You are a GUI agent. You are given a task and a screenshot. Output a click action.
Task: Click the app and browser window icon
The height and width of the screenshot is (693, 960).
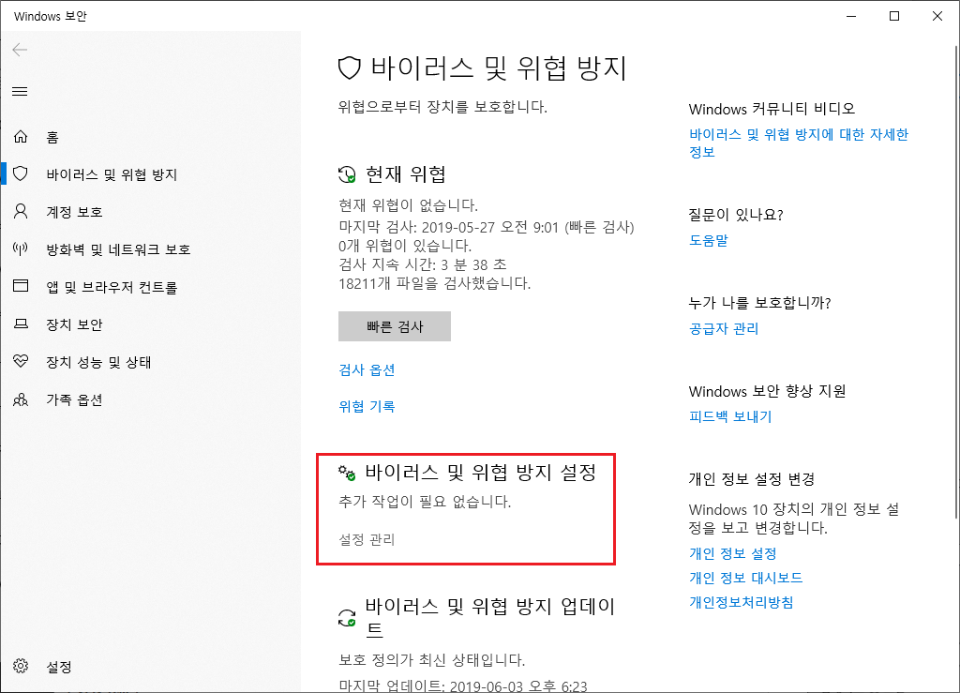click(x=21, y=286)
